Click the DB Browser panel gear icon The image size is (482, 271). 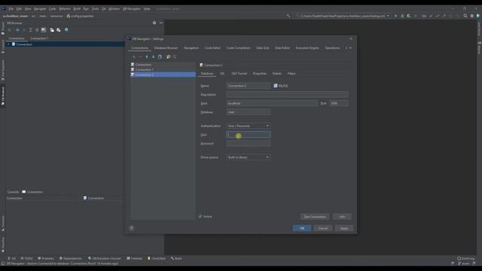[154, 23]
